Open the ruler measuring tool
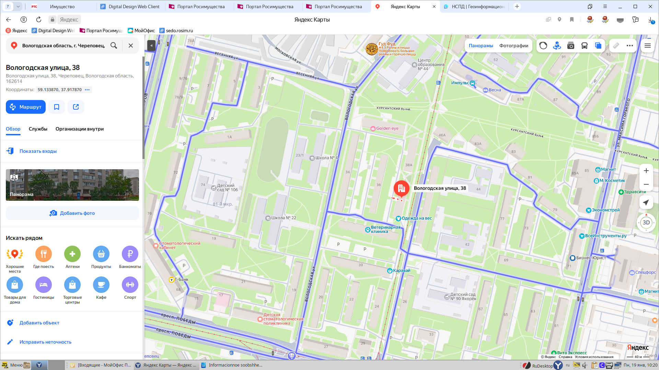659x370 pixels. click(x=616, y=46)
